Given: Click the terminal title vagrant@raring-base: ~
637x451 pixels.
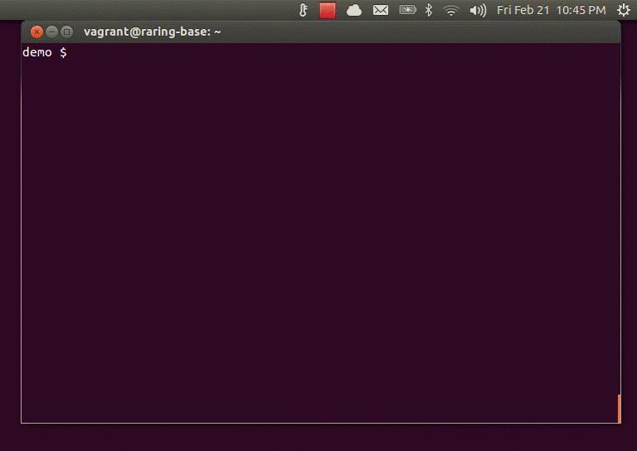Looking at the screenshot, I should (x=153, y=32).
